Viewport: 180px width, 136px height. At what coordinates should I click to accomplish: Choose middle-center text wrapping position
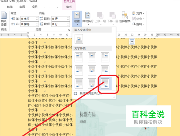tap(92, 70)
